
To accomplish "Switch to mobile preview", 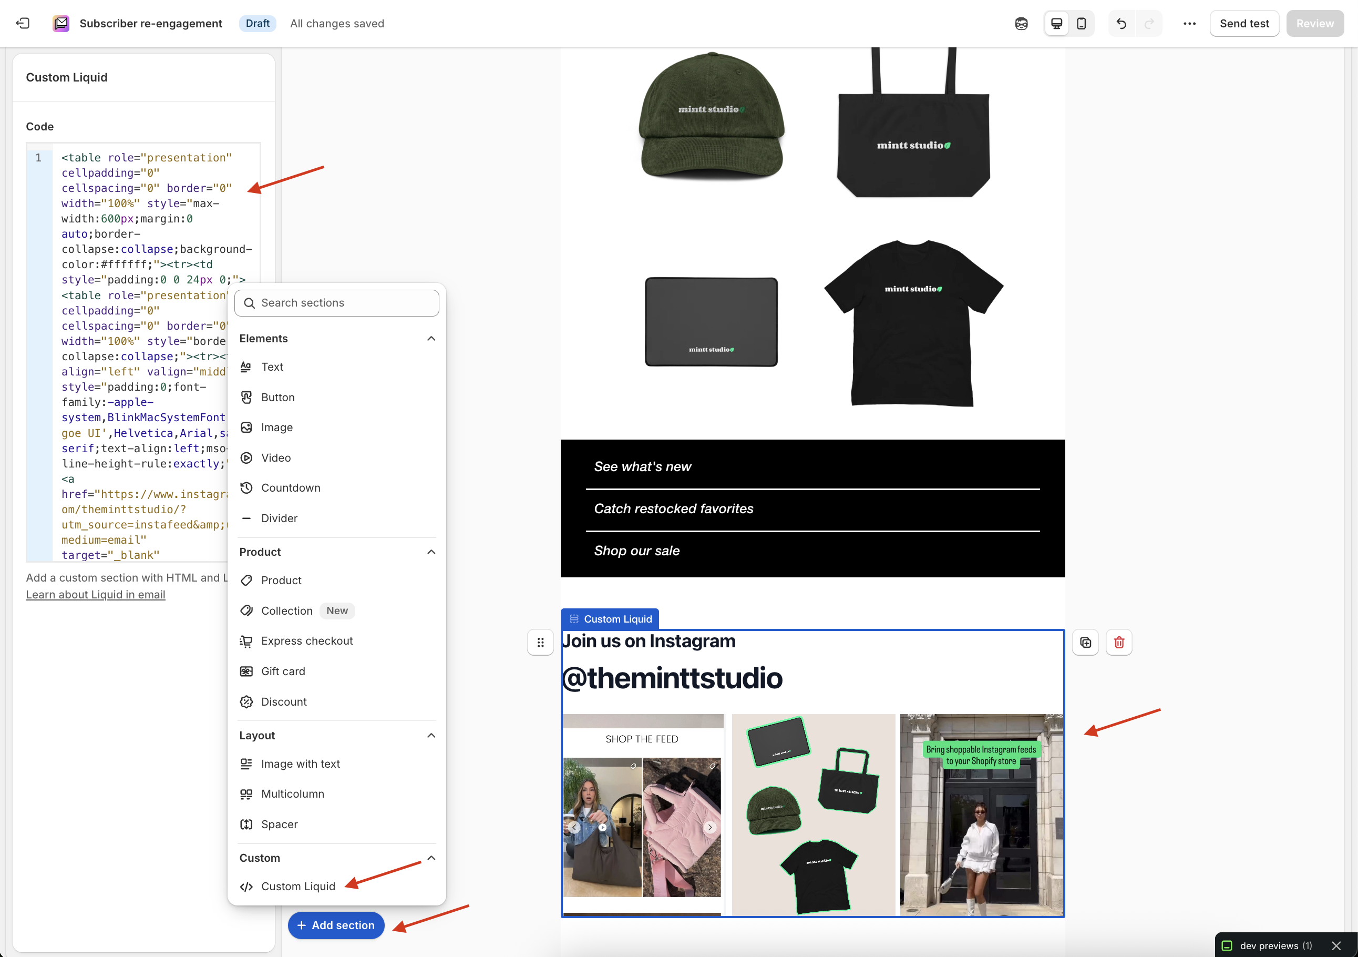I will point(1081,24).
